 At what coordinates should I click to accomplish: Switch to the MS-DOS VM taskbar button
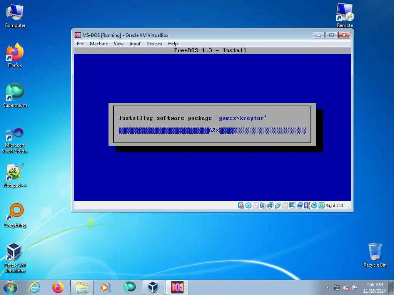click(177, 287)
